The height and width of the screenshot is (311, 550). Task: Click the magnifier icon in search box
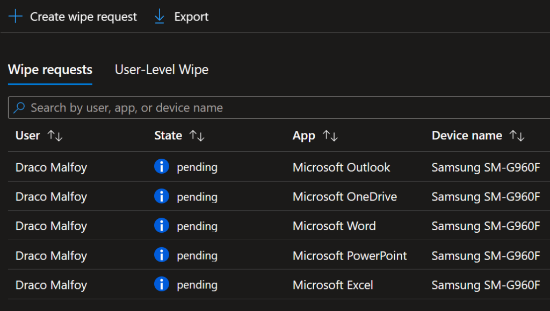(x=19, y=108)
